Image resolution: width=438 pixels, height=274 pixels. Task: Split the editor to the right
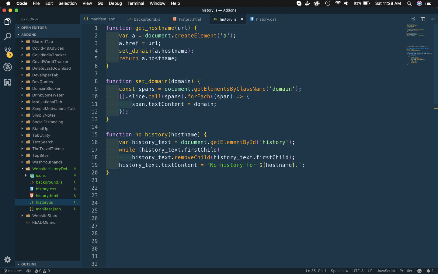[423, 19]
